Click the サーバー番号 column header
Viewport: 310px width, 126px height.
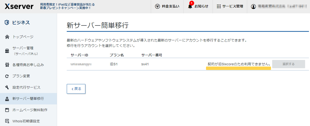click(152, 55)
